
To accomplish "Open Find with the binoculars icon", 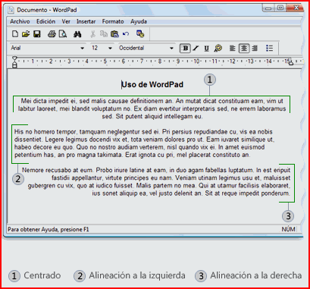I will pyautogui.click(x=77, y=34).
